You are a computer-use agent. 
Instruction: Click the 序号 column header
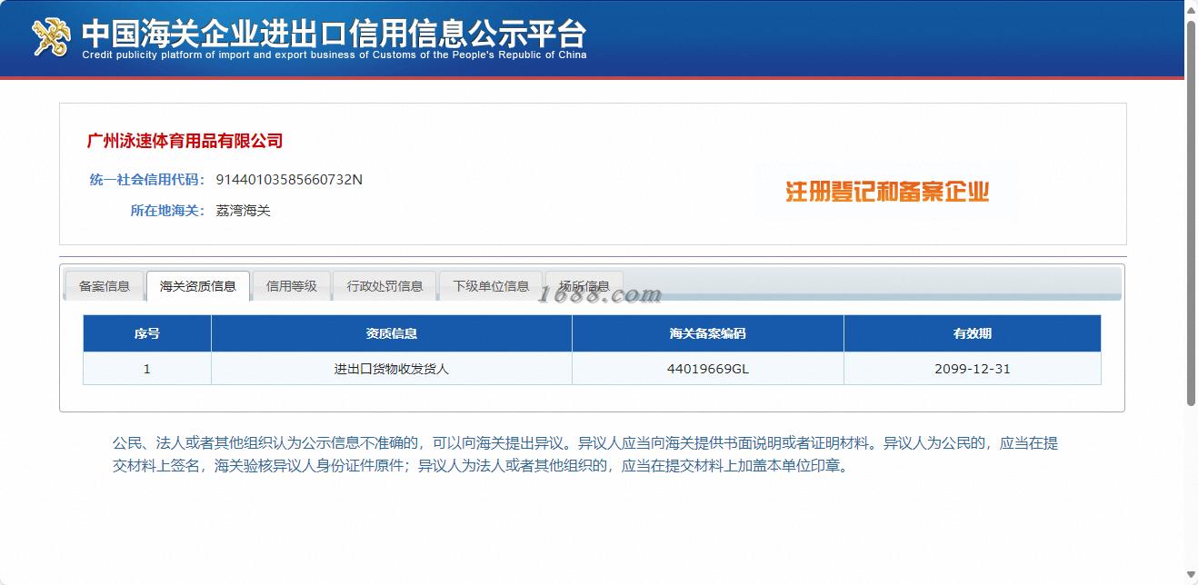pos(147,333)
